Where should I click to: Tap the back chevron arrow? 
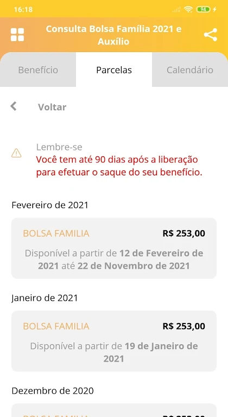pyautogui.click(x=14, y=106)
